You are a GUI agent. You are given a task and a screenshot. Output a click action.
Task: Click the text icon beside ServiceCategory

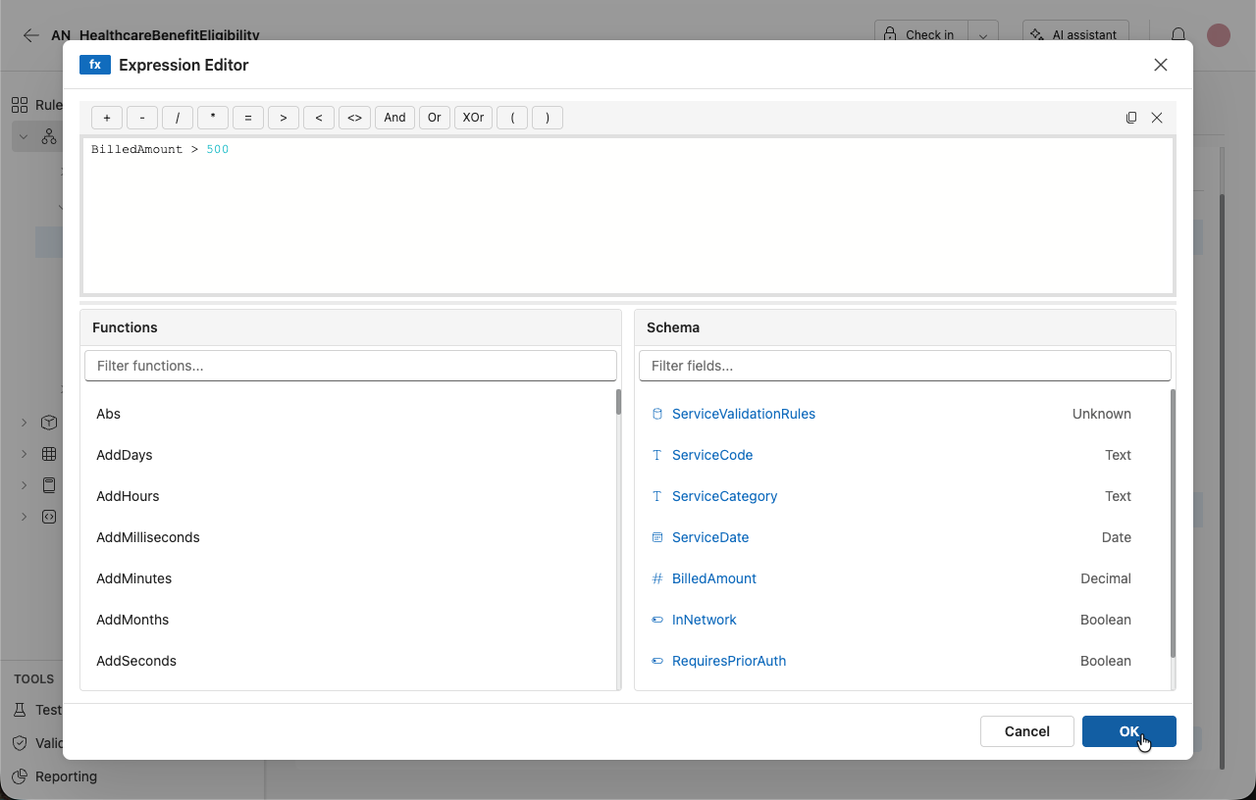coord(657,496)
